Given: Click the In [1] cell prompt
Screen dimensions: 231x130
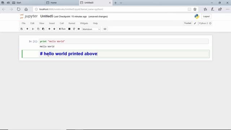Looking at the screenshot, I should pos(33,42).
